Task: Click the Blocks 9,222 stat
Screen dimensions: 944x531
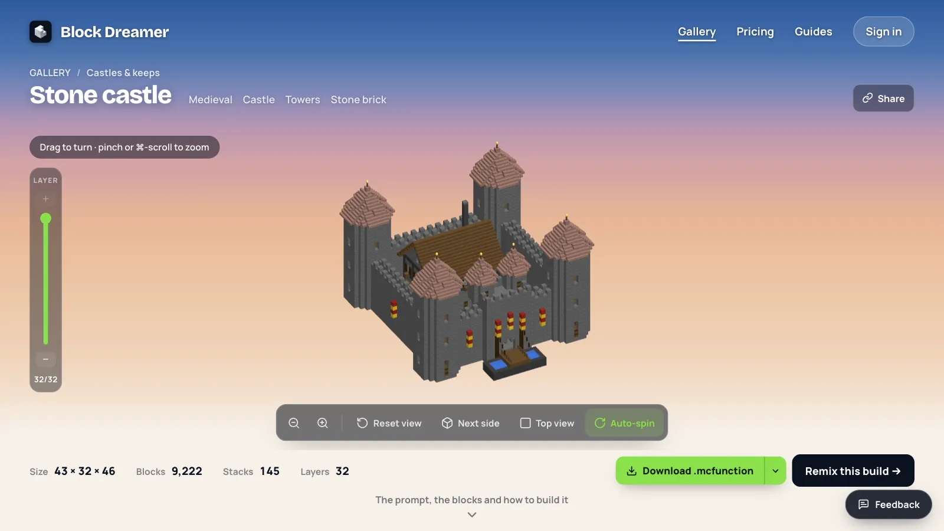Action: click(169, 471)
